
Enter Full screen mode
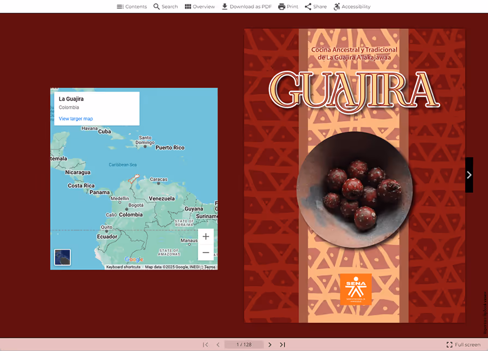[x=463, y=344]
